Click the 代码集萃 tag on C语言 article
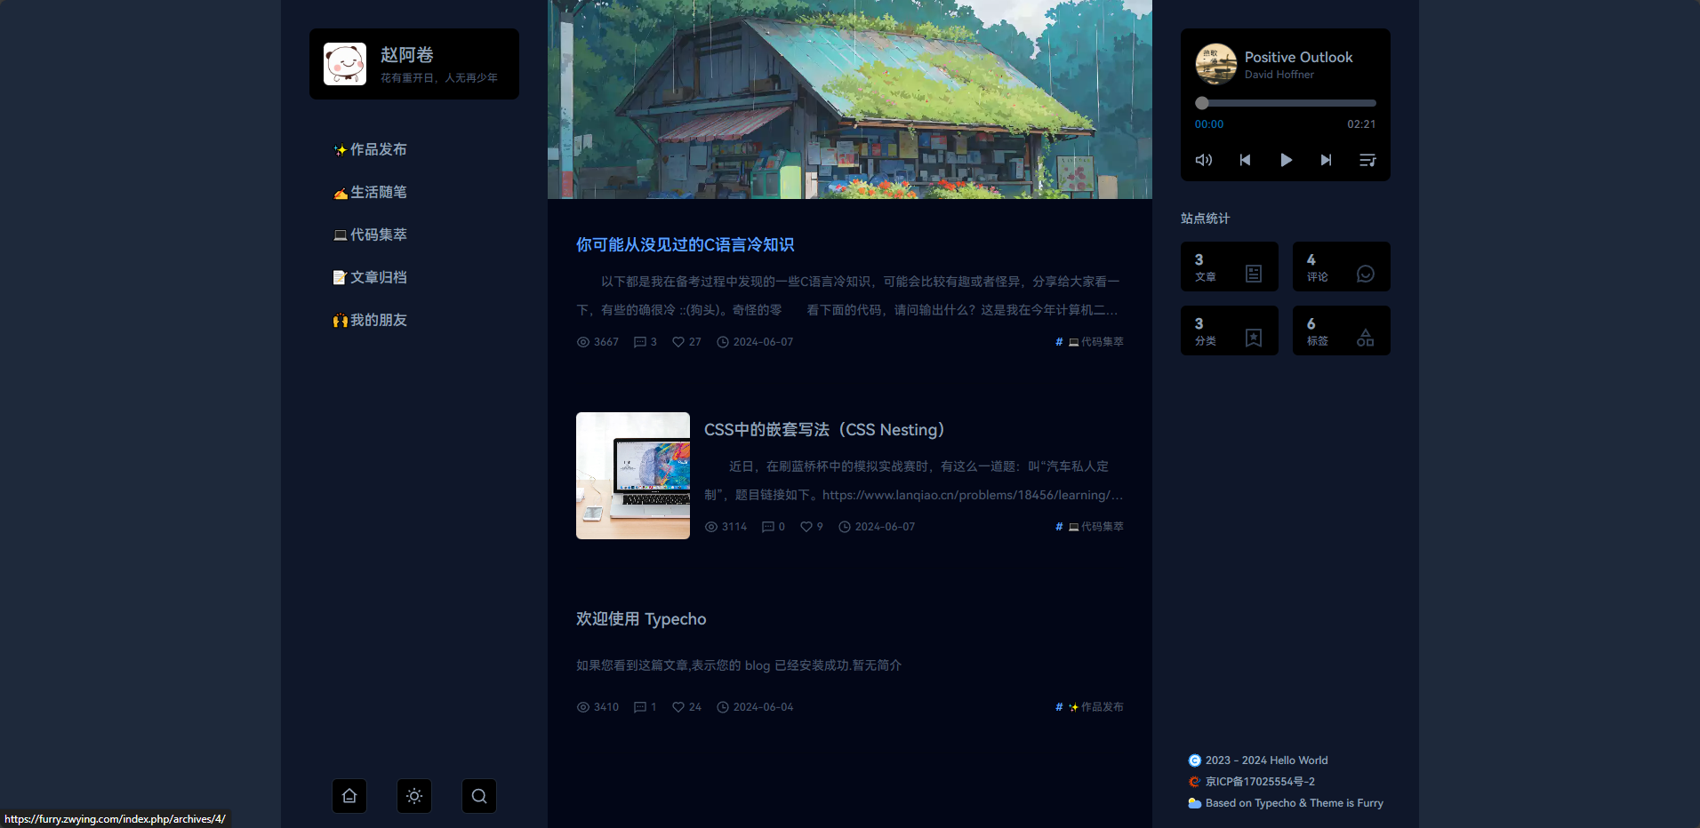 1095,342
